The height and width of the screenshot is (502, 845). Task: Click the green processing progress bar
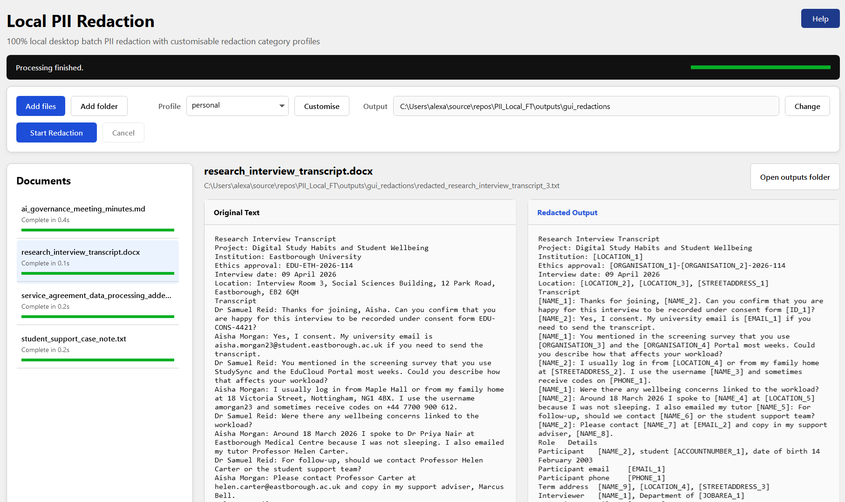(x=760, y=68)
